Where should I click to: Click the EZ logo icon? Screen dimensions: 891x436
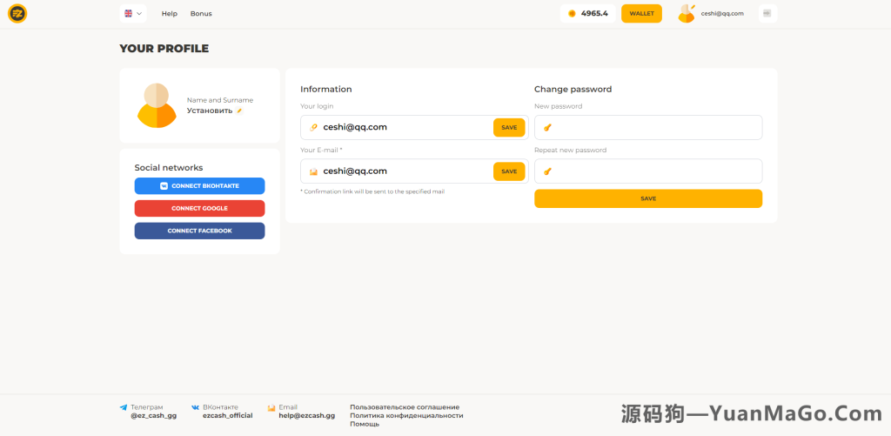pyautogui.click(x=17, y=14)
